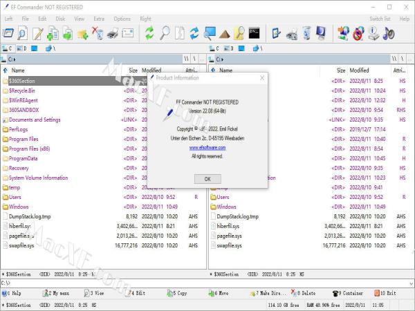Click the delete red-X recycle toolbar icon
The image size is (415, 311).
tap(98, 34)
